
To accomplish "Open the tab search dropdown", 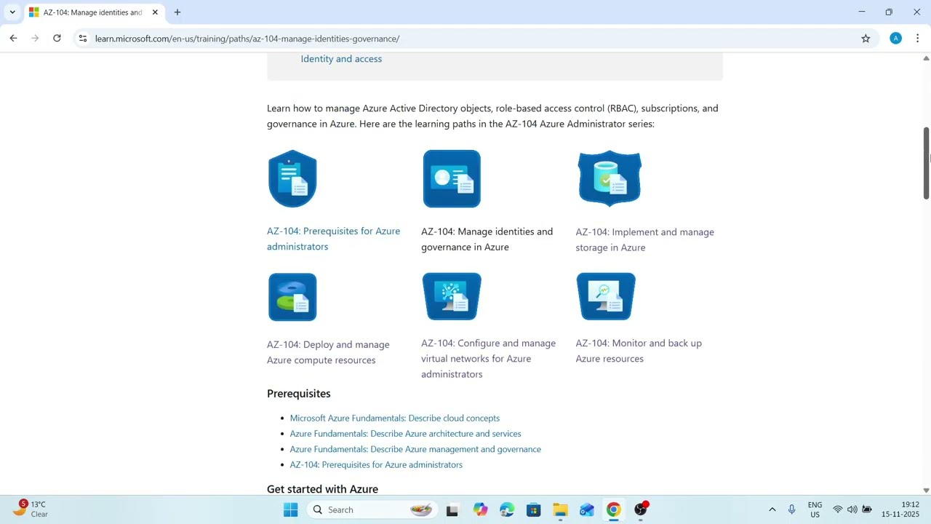I will pyautogui.click(x=12, y=12).
